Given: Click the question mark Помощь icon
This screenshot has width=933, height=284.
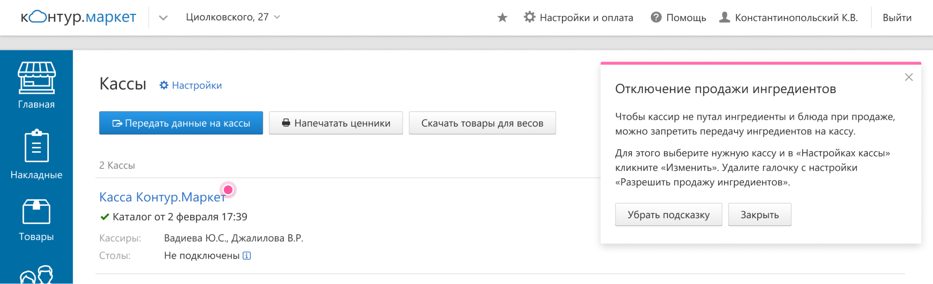Looking at the screenshot, I should click(656, 17).
